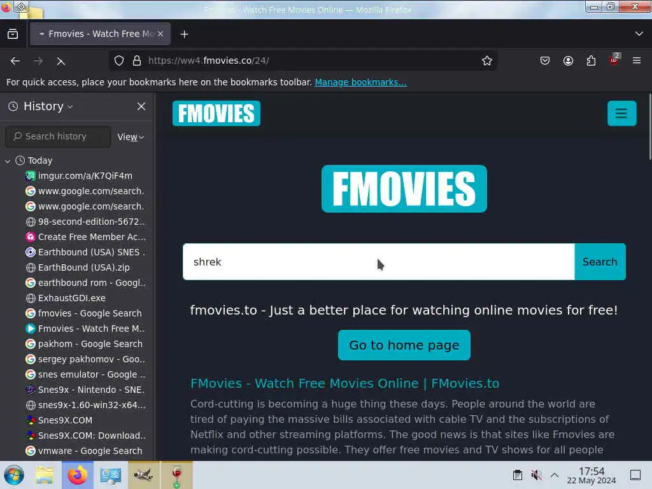Image resolution: width=652 pixels, height=489 pixels.
Task: Click the Go to home page button
Action: (x=404, y=345)
